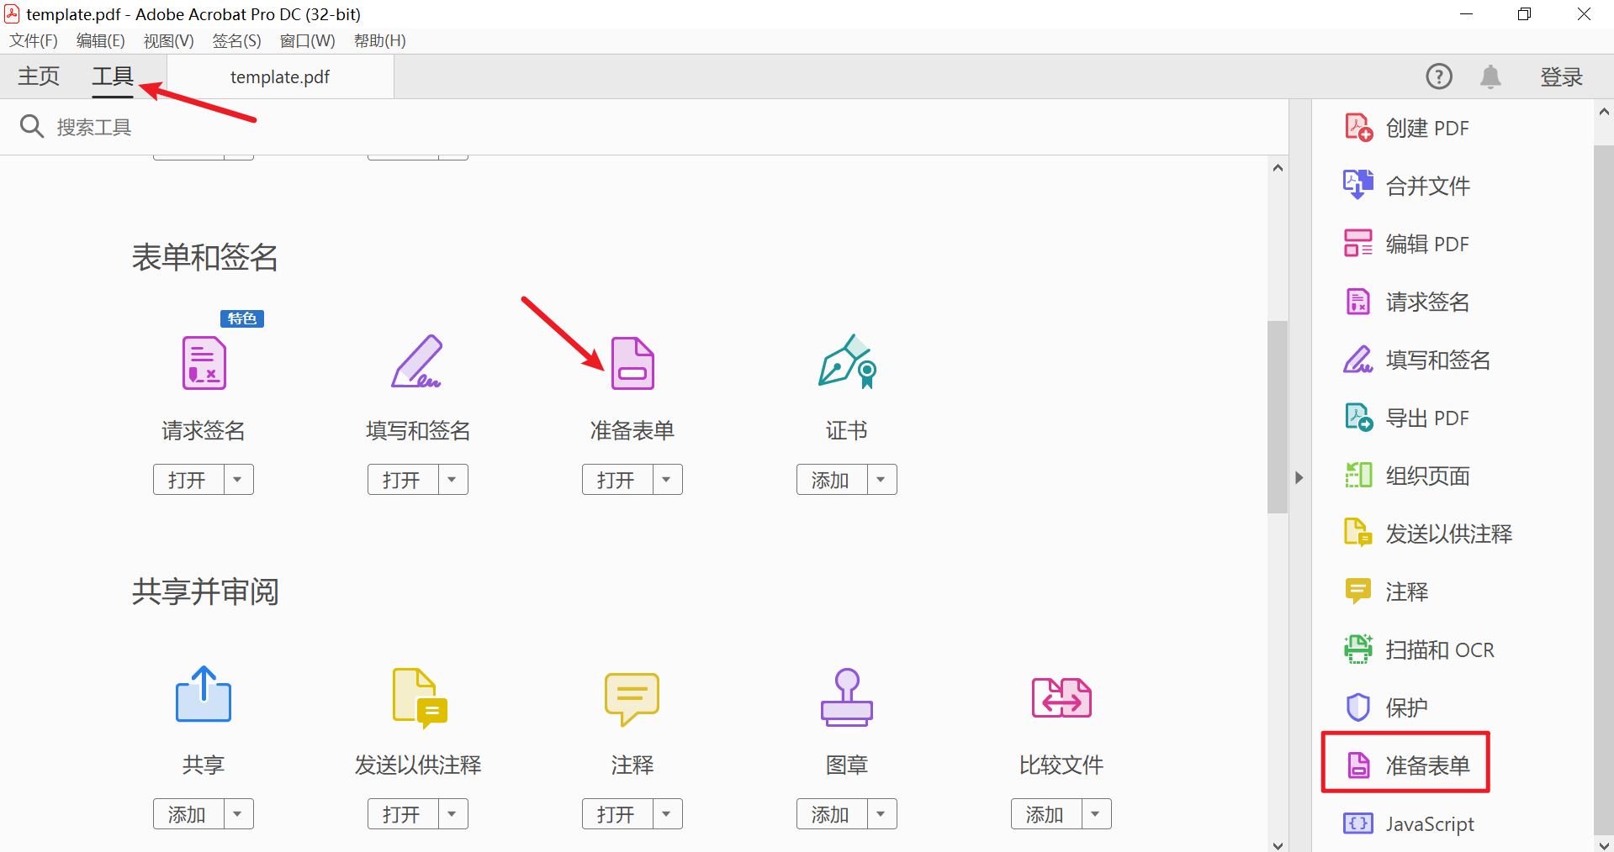Click the notification bell icon
1614x852 pixels.
coord(1490,76)
